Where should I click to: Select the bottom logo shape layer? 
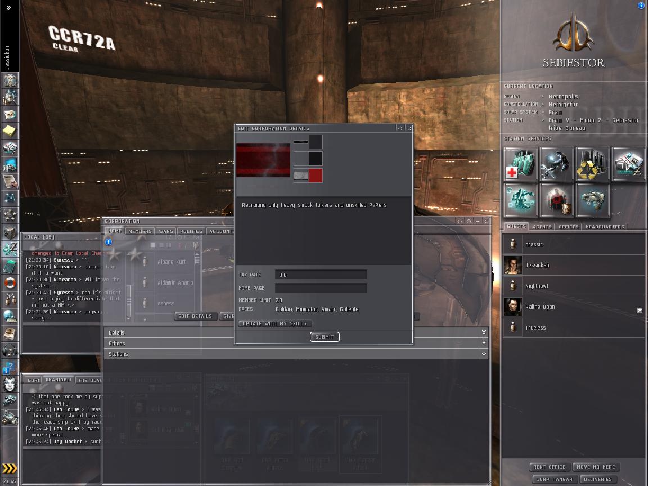[x=301, y=175]
